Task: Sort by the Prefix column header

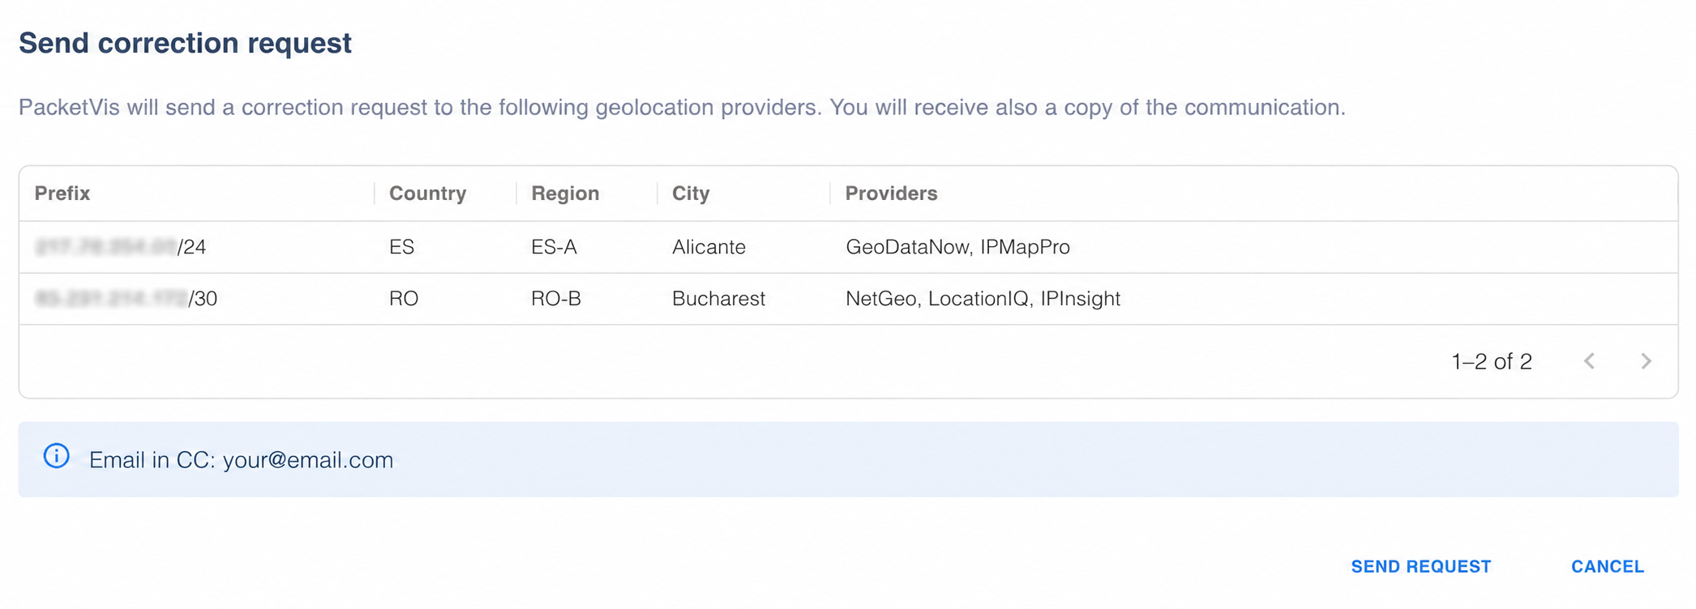Action: pyautogui.click(x=62, y=194)
